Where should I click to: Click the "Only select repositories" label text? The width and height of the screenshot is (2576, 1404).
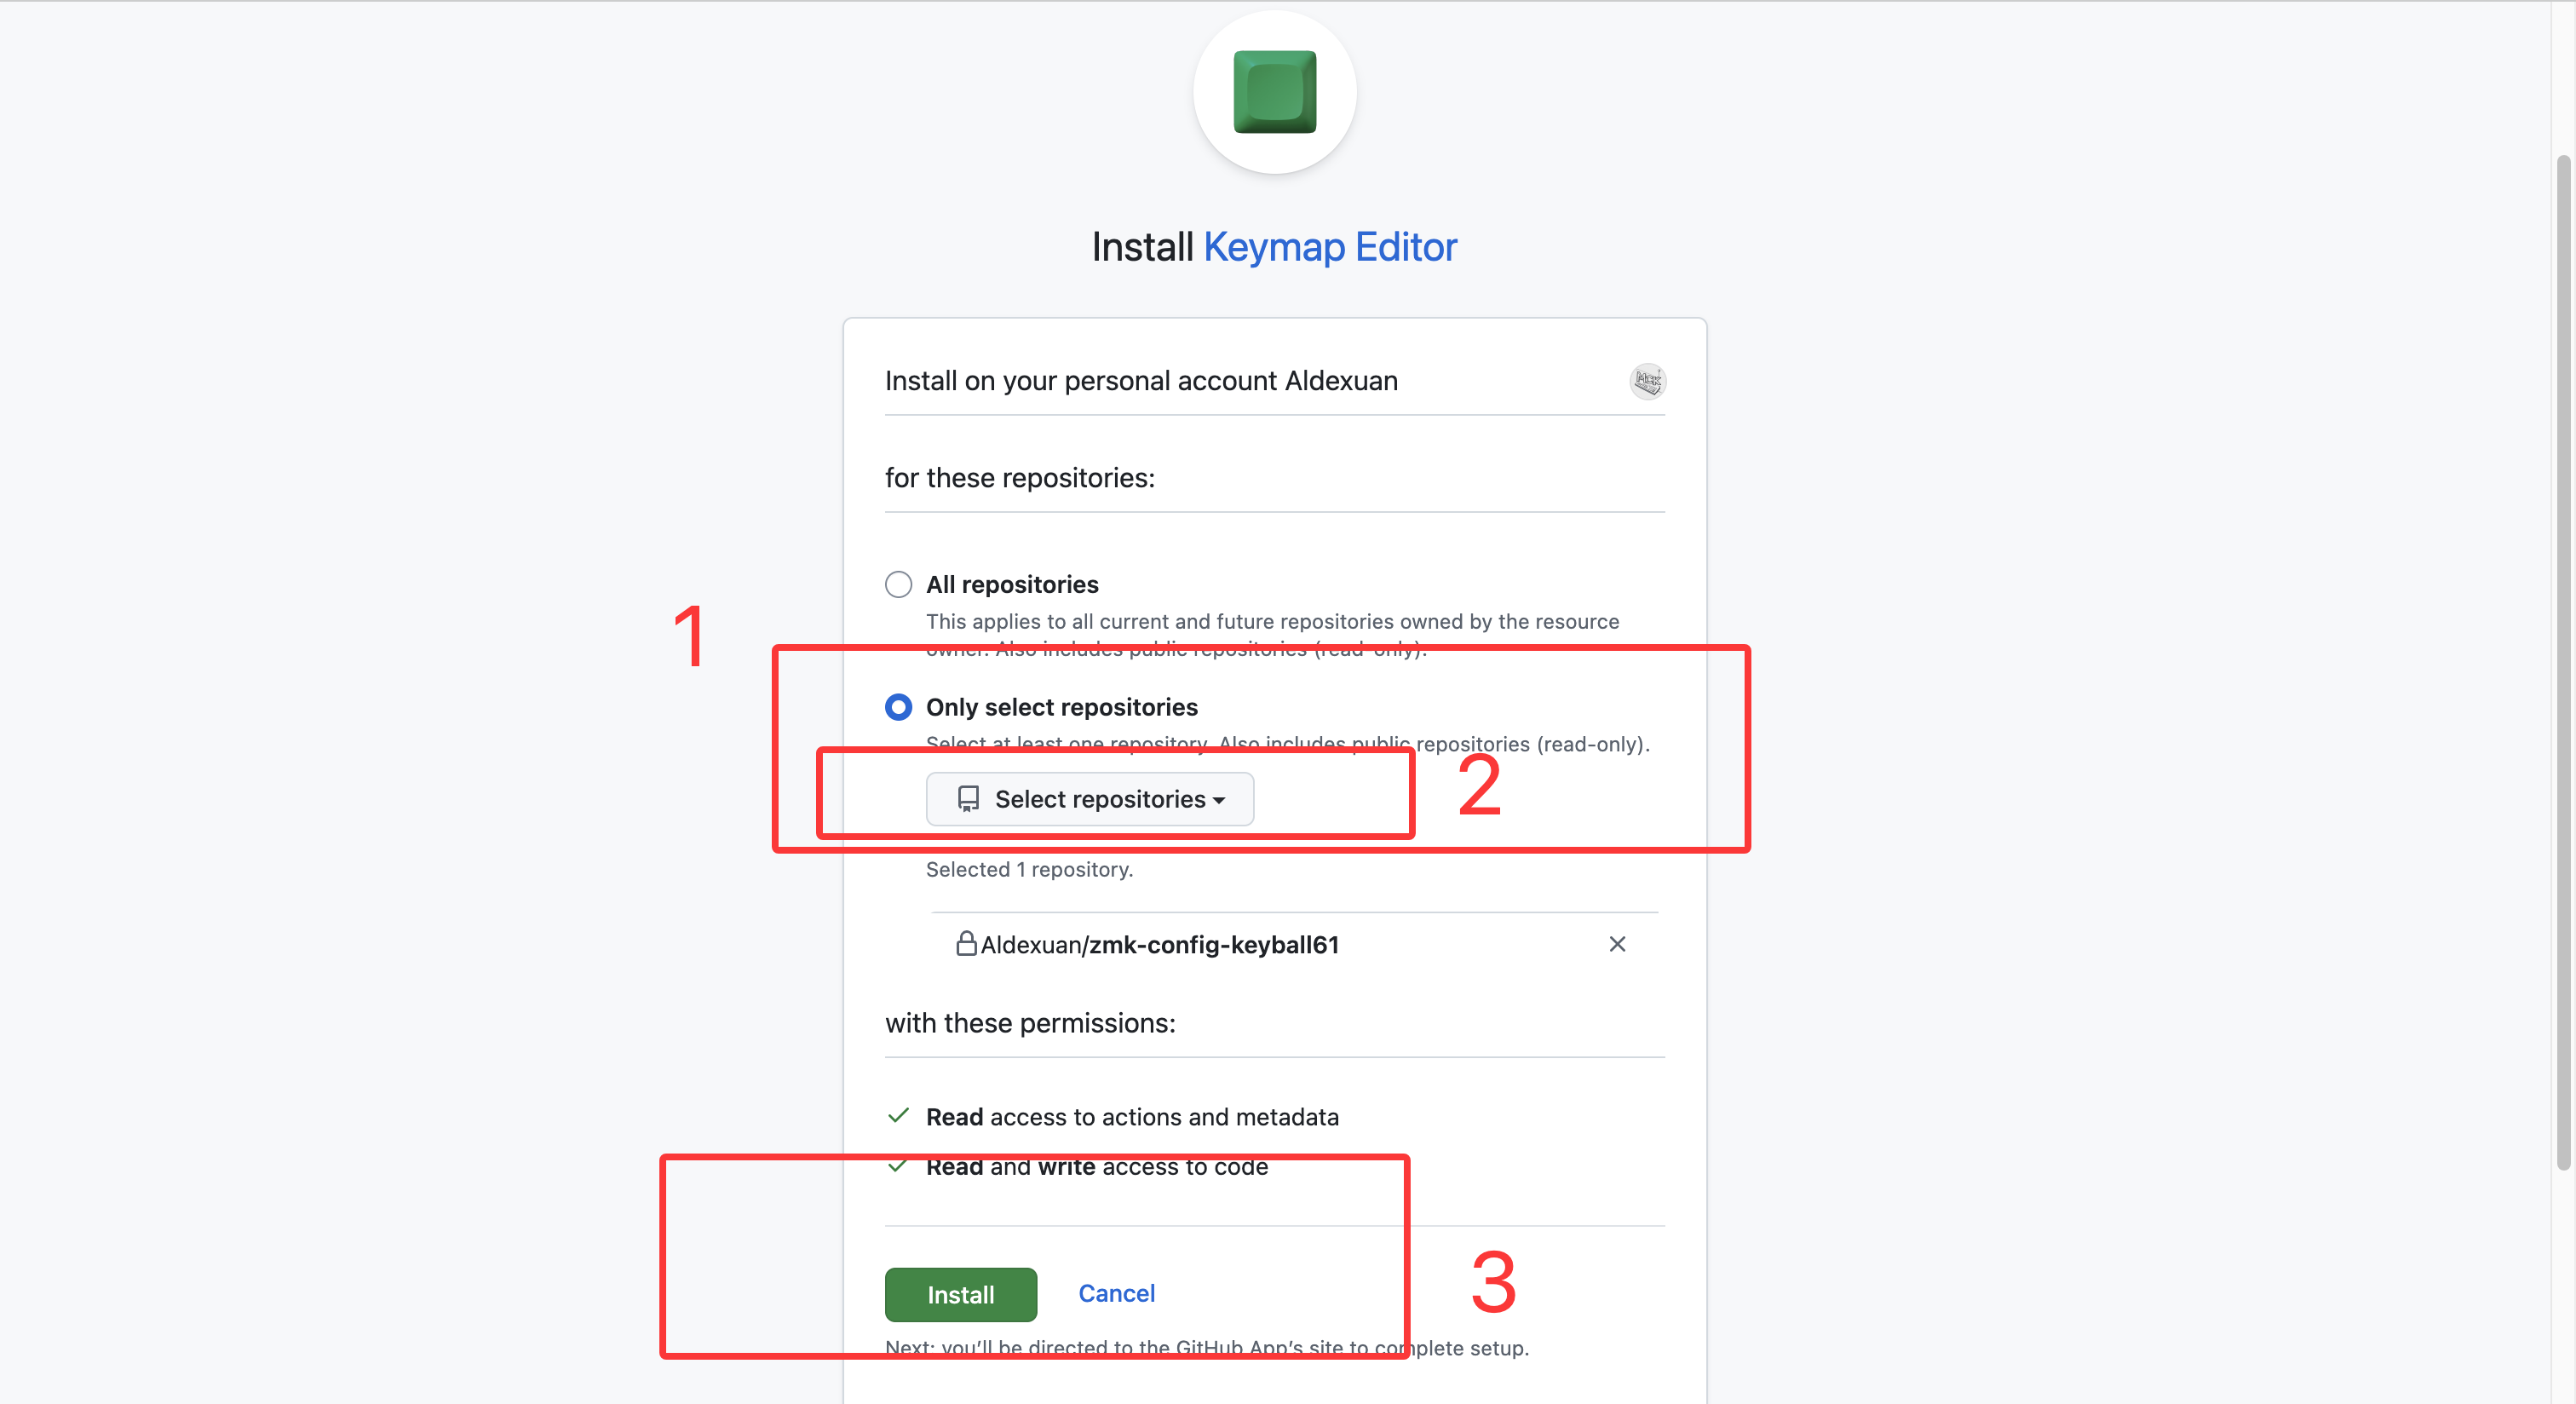(x=1061, y=707)
